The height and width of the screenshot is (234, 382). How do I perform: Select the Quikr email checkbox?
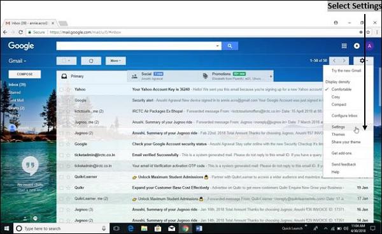pos(61,187)
